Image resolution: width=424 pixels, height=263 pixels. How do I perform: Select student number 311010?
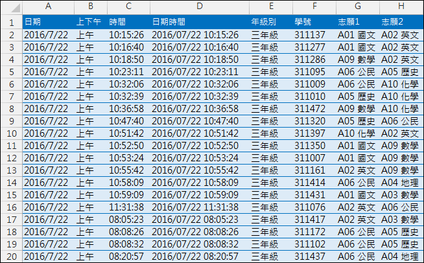[314, 97]
